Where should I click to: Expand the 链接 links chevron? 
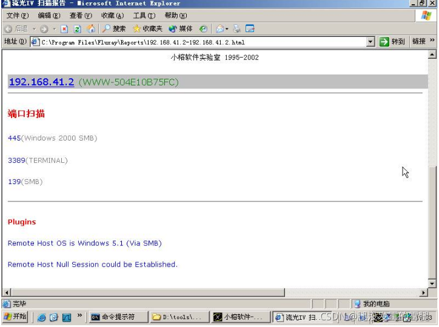(432, 41)
